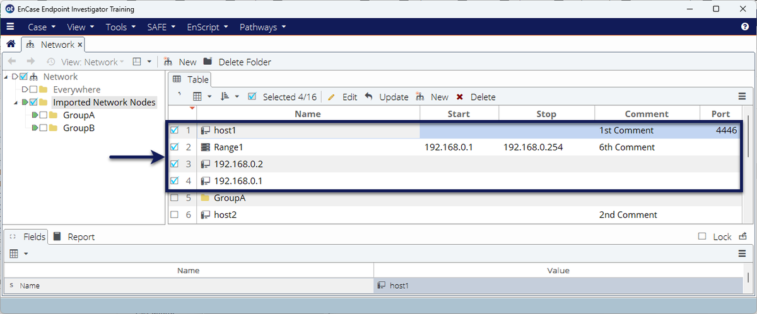Sort by the Comment column header
The width and height of the screenshot is (757, 314).
click(647, 114)
